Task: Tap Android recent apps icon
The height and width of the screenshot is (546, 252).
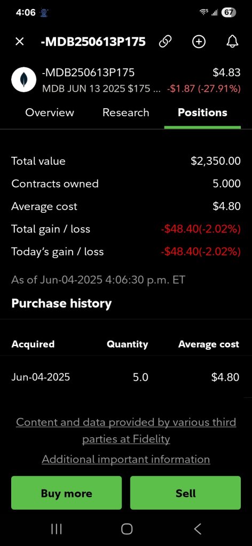Action: [56, 529]
